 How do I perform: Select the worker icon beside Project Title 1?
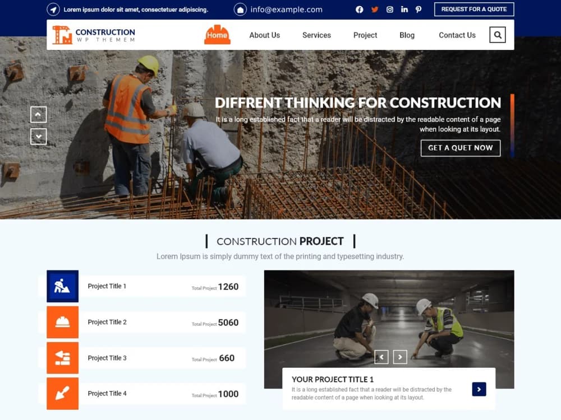pos(62,286)
